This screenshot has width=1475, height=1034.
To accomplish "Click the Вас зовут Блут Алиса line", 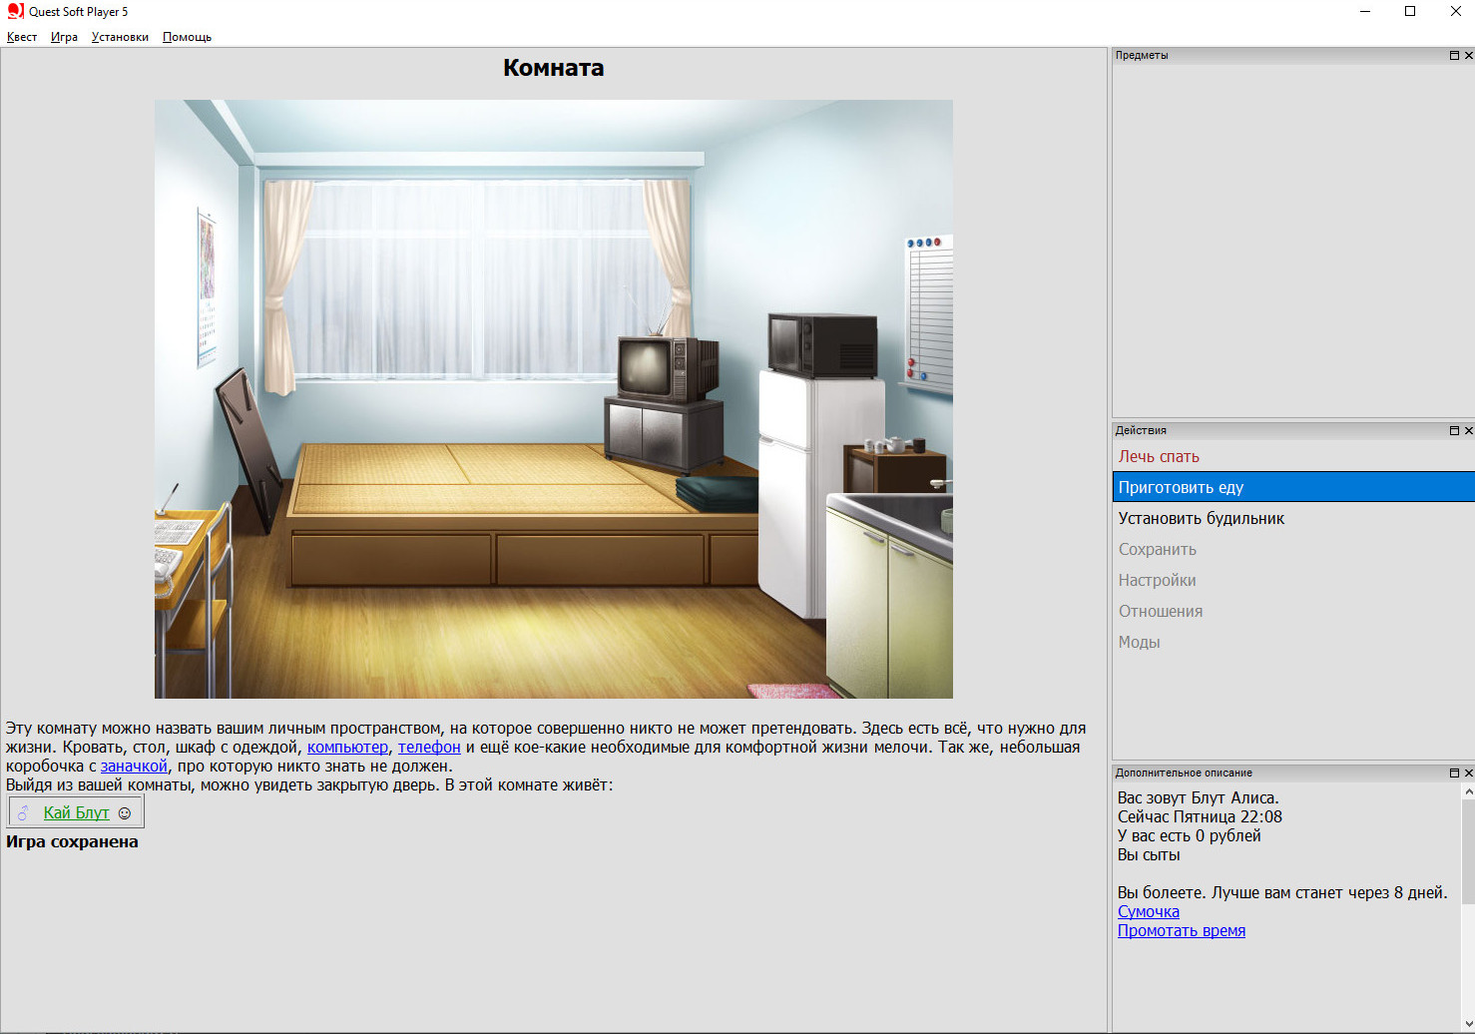I will point(1199,797).
